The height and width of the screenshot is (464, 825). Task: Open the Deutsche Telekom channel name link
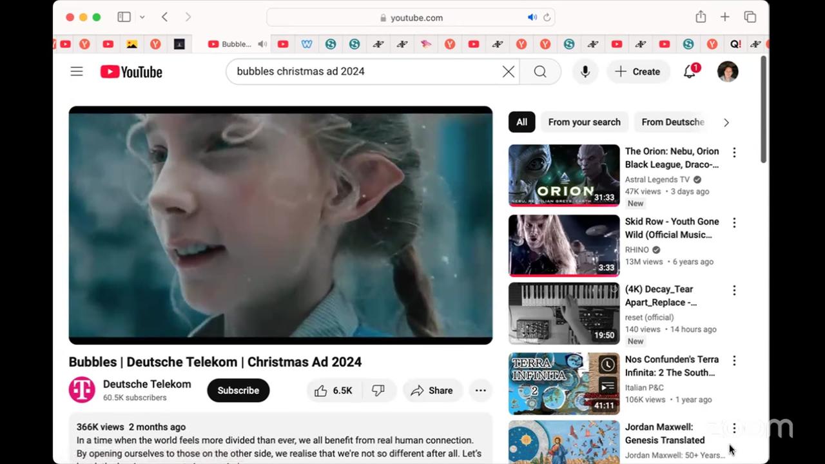147,384
